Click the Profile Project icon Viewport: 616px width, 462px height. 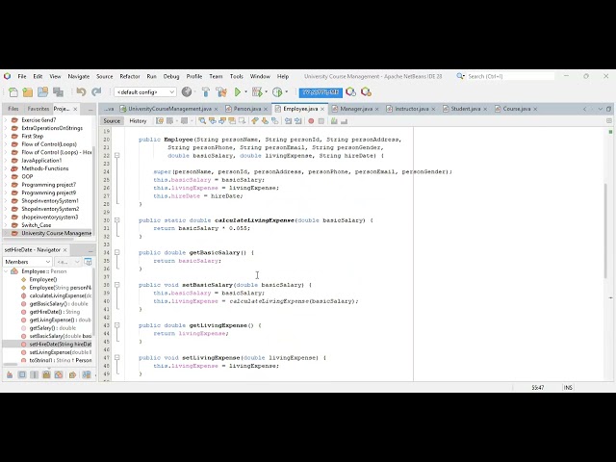[277, 92]
